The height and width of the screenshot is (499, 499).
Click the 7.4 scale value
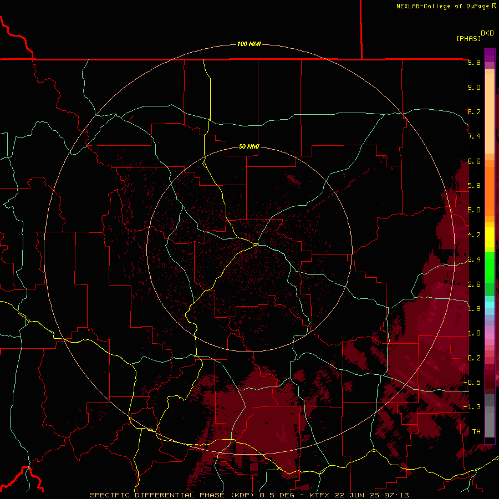[474, 136]
